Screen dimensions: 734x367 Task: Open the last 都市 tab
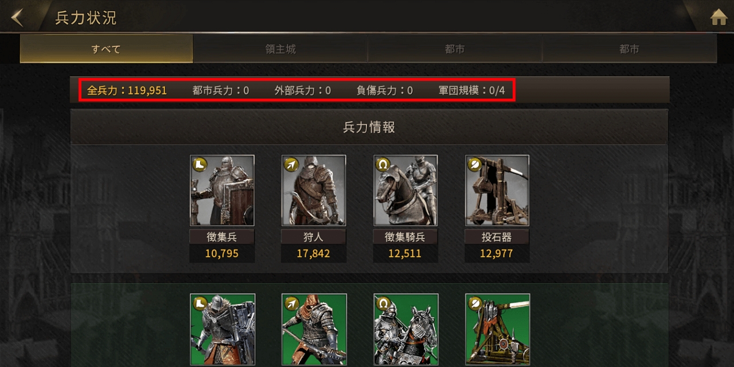(x=629, y=49)
